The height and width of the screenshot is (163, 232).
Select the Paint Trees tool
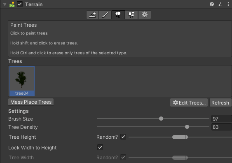[x=118, y=15]
